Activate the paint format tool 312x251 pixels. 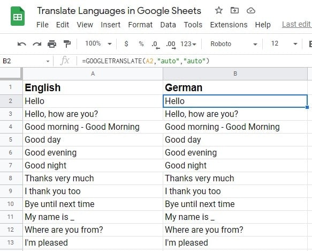click(67, 44)
